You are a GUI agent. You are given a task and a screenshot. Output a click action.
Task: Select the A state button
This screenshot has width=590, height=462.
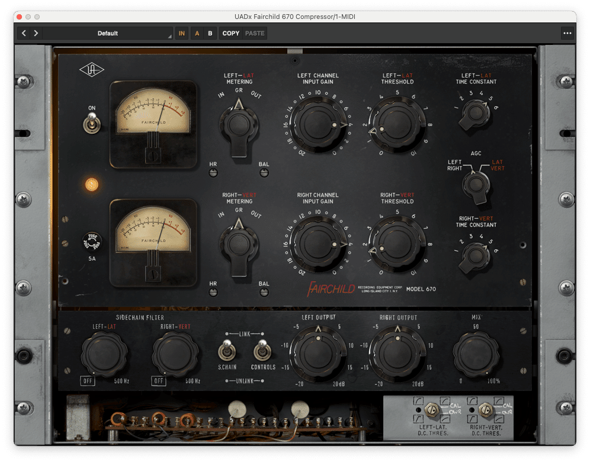(x=197, y=34)
